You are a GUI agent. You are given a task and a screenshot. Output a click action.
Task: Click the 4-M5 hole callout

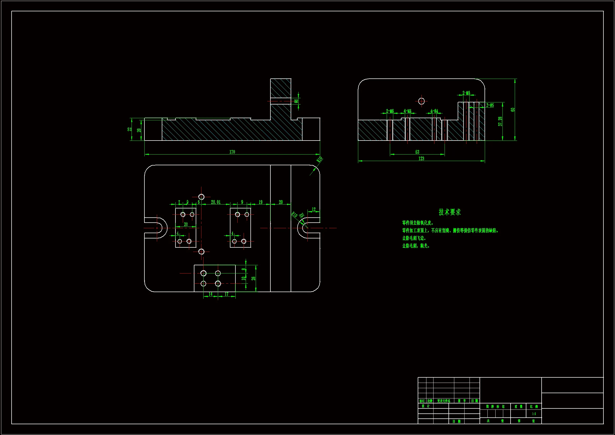tap(407, 111)
